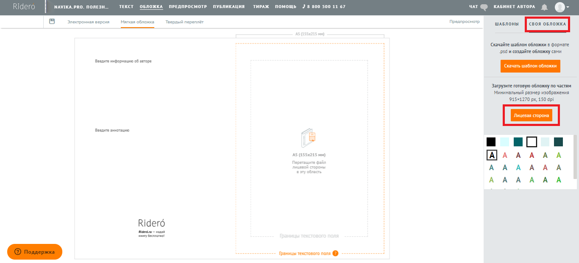
Task: Open the notifications bell icon
Action: pos(544,7)
